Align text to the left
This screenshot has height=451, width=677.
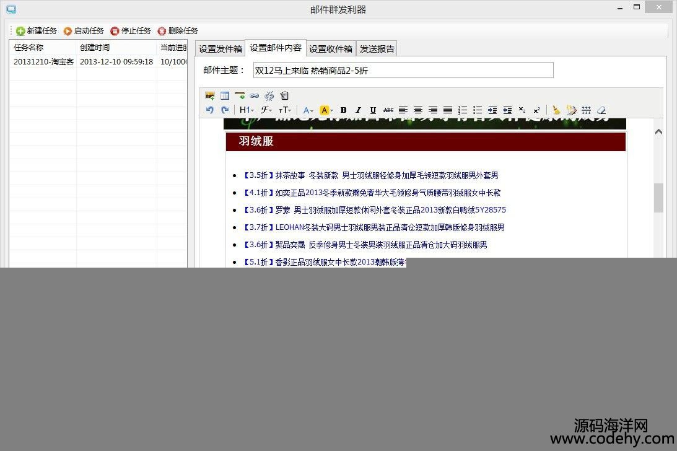(403, 110)
